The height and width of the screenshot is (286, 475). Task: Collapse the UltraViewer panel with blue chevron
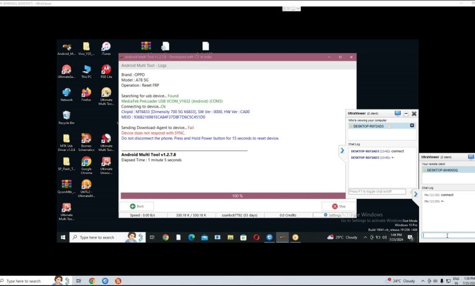click(342, 150)
